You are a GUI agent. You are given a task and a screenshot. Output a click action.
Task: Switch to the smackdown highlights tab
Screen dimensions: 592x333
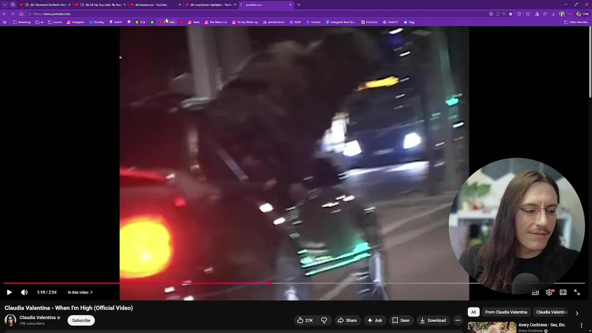(x=211, y=5)
